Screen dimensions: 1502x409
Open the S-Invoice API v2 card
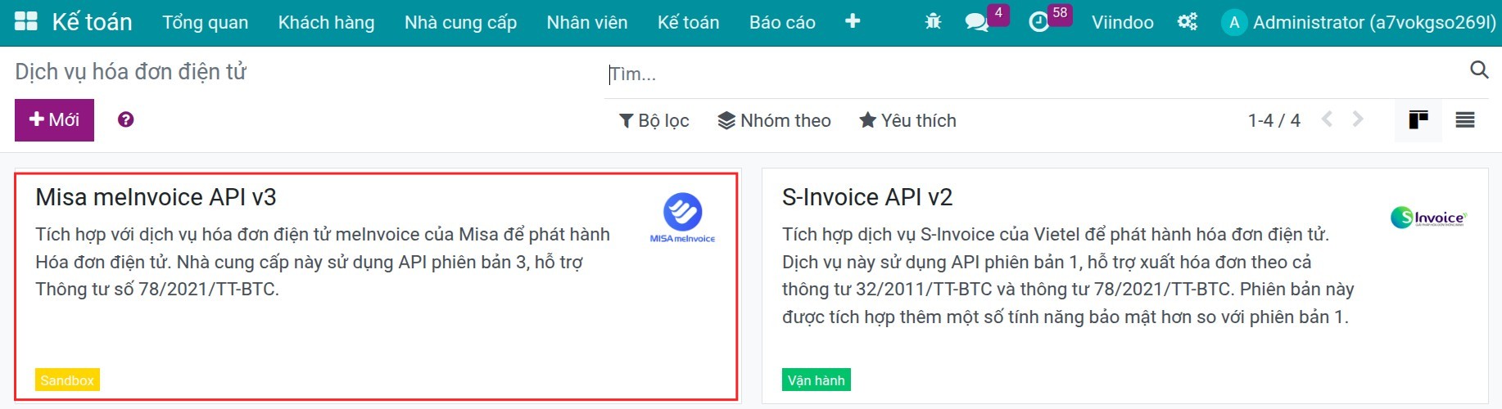coord(1124,286)
